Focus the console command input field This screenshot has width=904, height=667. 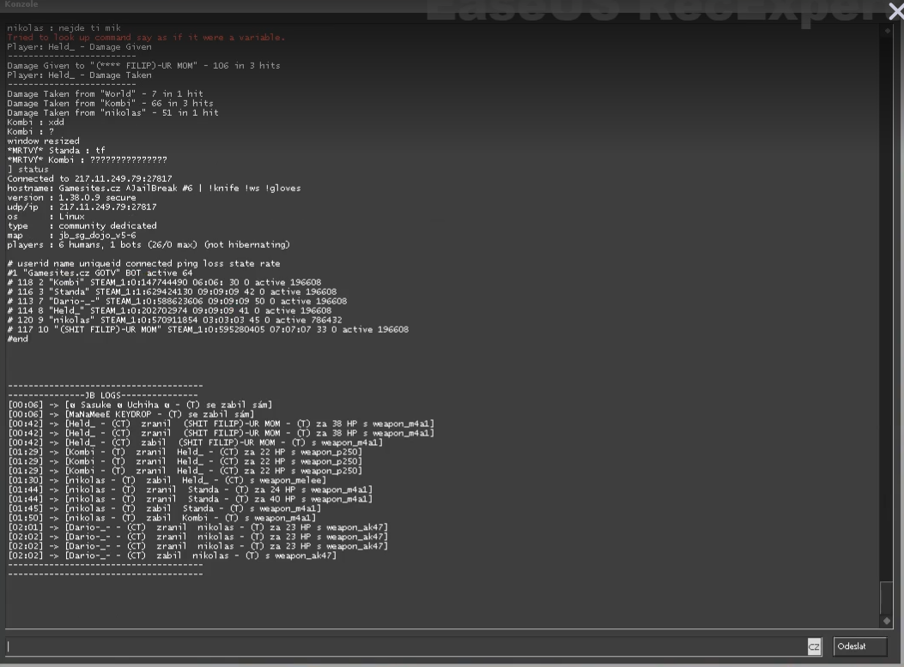coord(403,647)
